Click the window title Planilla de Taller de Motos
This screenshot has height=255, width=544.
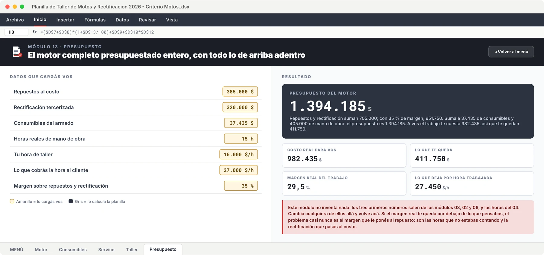[111, 7]
